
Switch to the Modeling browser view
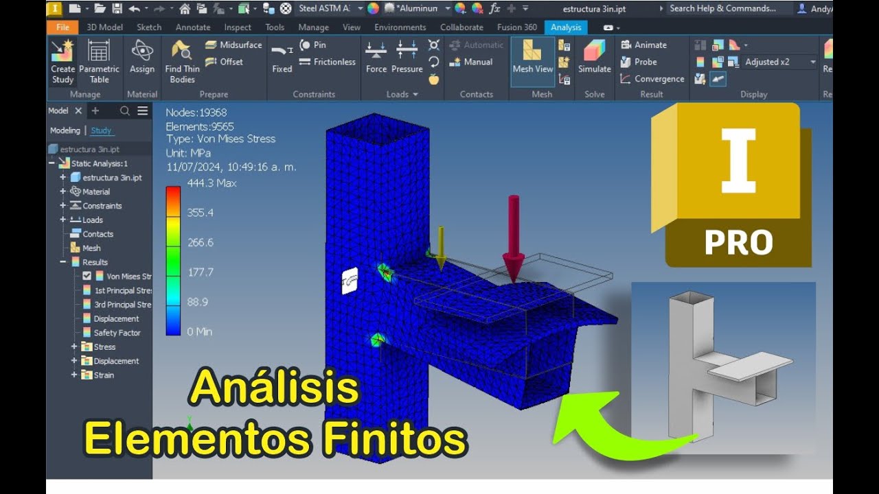[x=65, y=130]
